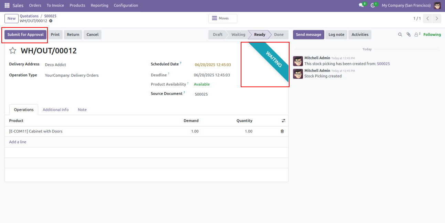Go to S00025 breadcrumb

coord(50,16)
